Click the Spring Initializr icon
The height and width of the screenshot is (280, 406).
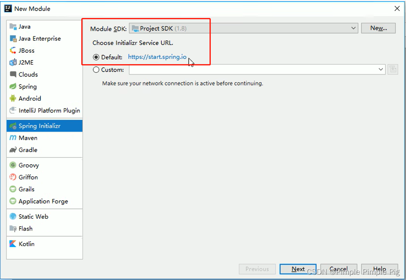pos(13,126)
